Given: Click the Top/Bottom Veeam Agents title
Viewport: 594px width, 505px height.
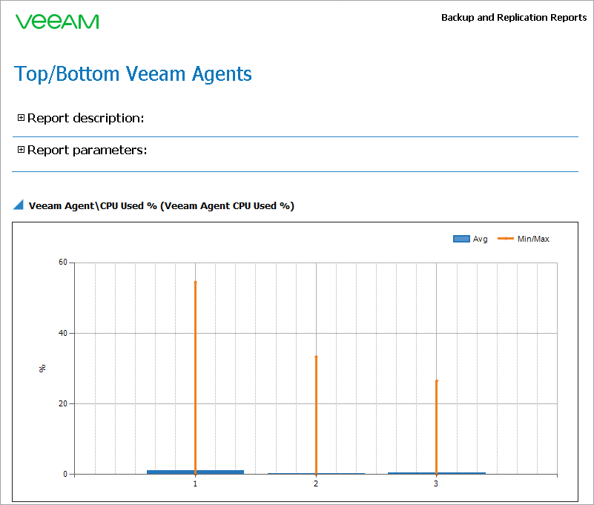Looking at the screenshot, I should point(133,74).
